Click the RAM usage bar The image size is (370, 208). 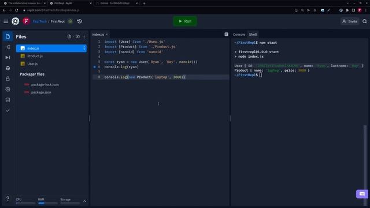[x=47, y=203]
